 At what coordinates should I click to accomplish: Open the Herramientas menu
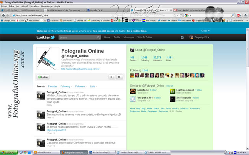click(x=47, y=6)
